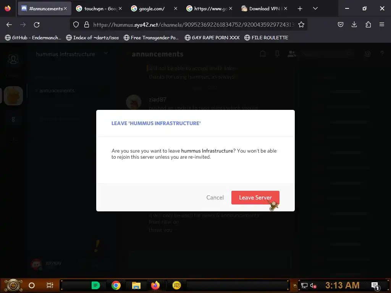Image resolution: width=391 pixels, height=293 pixels.
Task: Open Task View in taskbar
Action: tap(50, 285)
